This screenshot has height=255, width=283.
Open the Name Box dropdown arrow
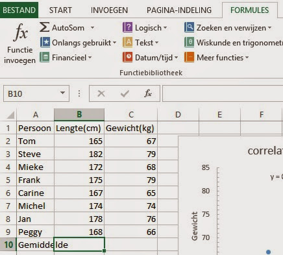point(62,93)
